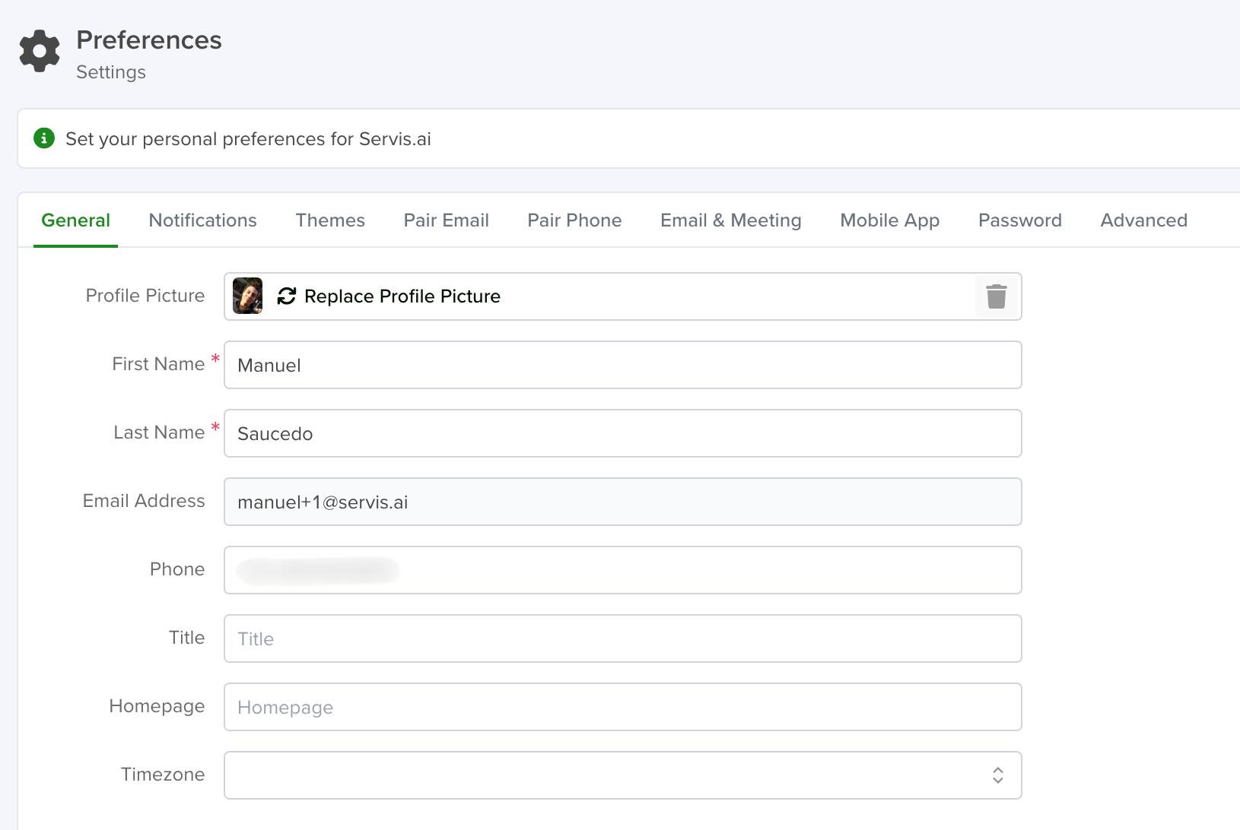Click the Profile Picture label
Viewport: 1240px width, 830px height.
click(x=145, y=296)
